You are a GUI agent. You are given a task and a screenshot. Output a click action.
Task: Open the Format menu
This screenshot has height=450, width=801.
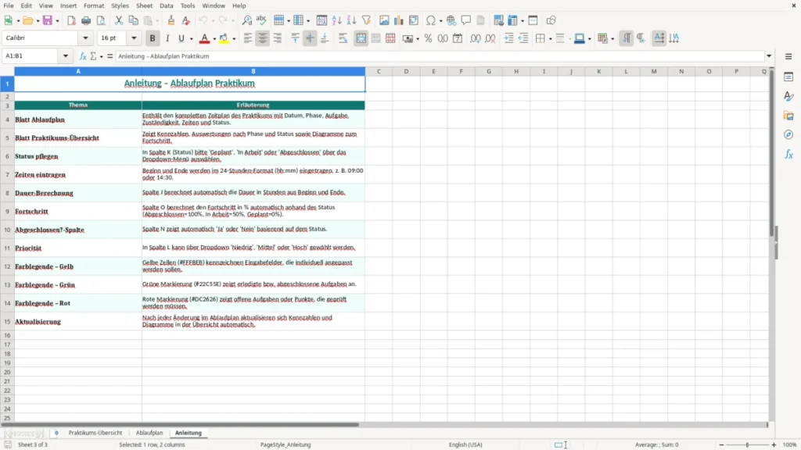tap(94, 5)
